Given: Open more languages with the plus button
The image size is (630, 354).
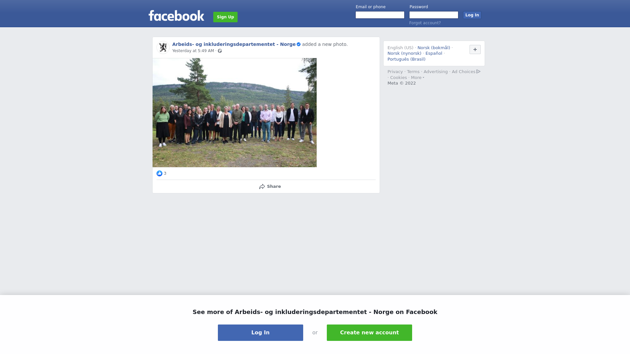Looking at the screenshot, I should 475,49.
